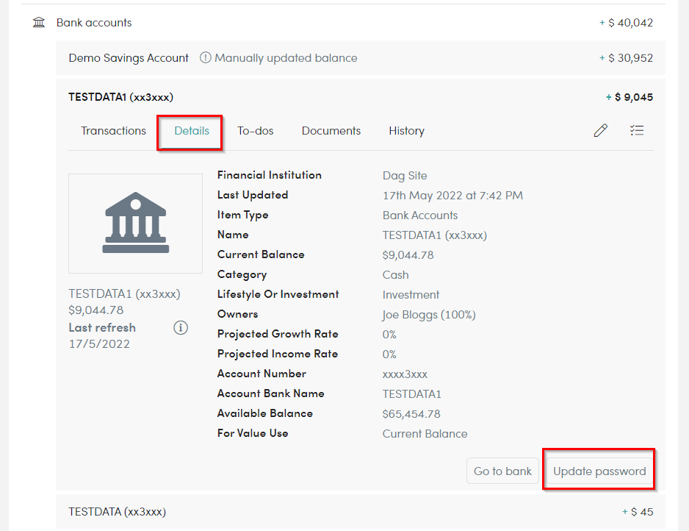Click the Last refresh label
This screenshot has width=689, height=531.
pos(102,328)
